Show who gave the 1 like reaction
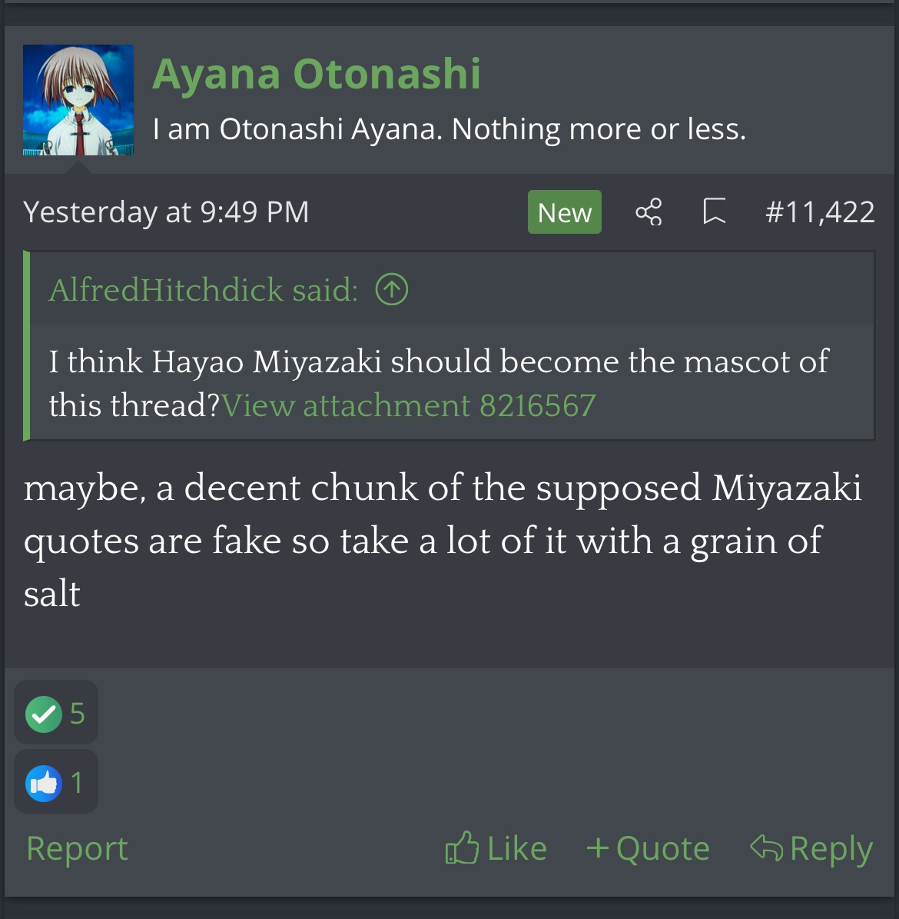 [x=77, y=784]
